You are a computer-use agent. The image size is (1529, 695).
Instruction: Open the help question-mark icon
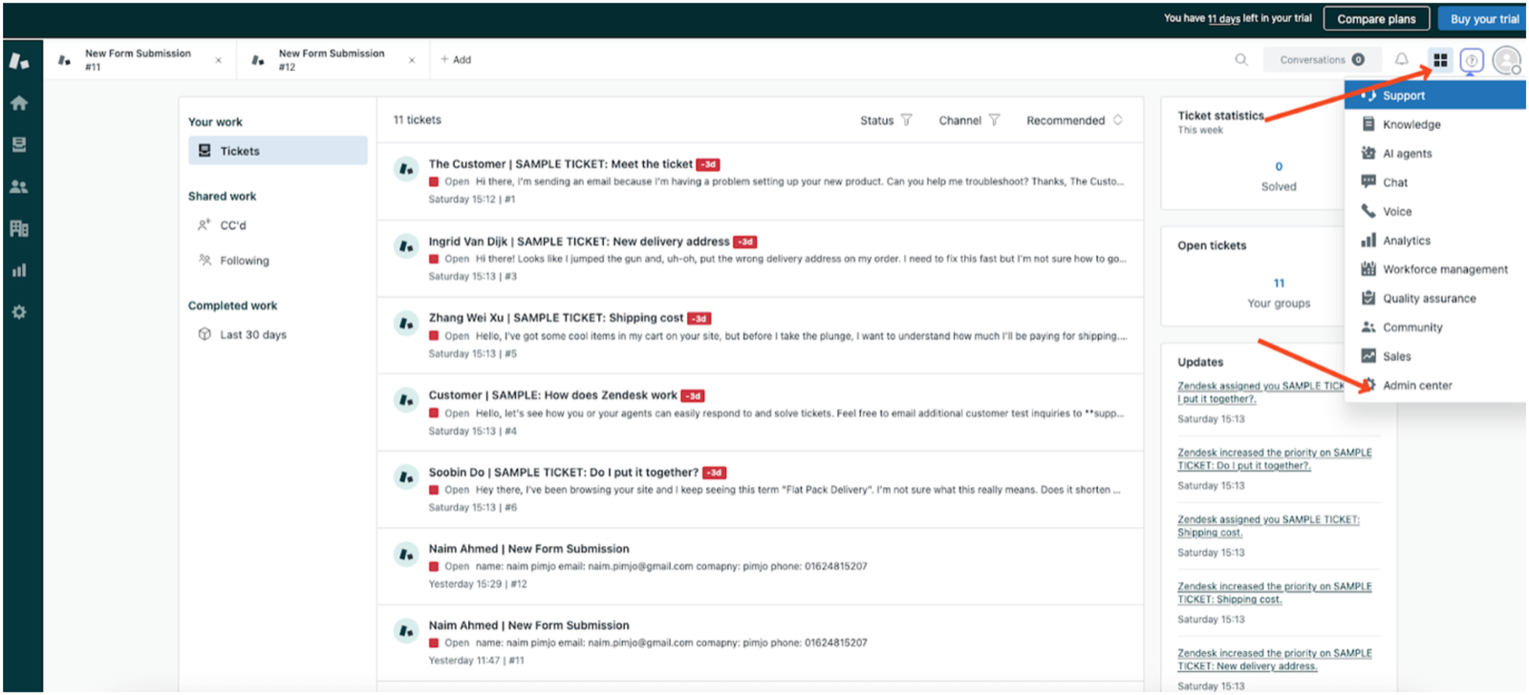(x=1472, y=60)
